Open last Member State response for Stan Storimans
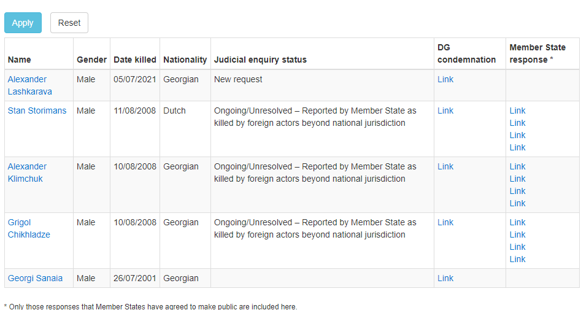This screenshot has height=310, width=581. 517,147
